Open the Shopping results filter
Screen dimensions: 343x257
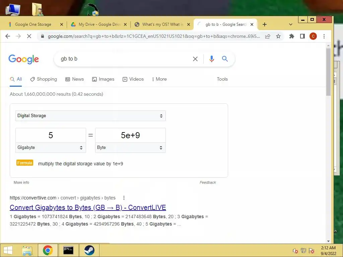[x=44, y=79]
